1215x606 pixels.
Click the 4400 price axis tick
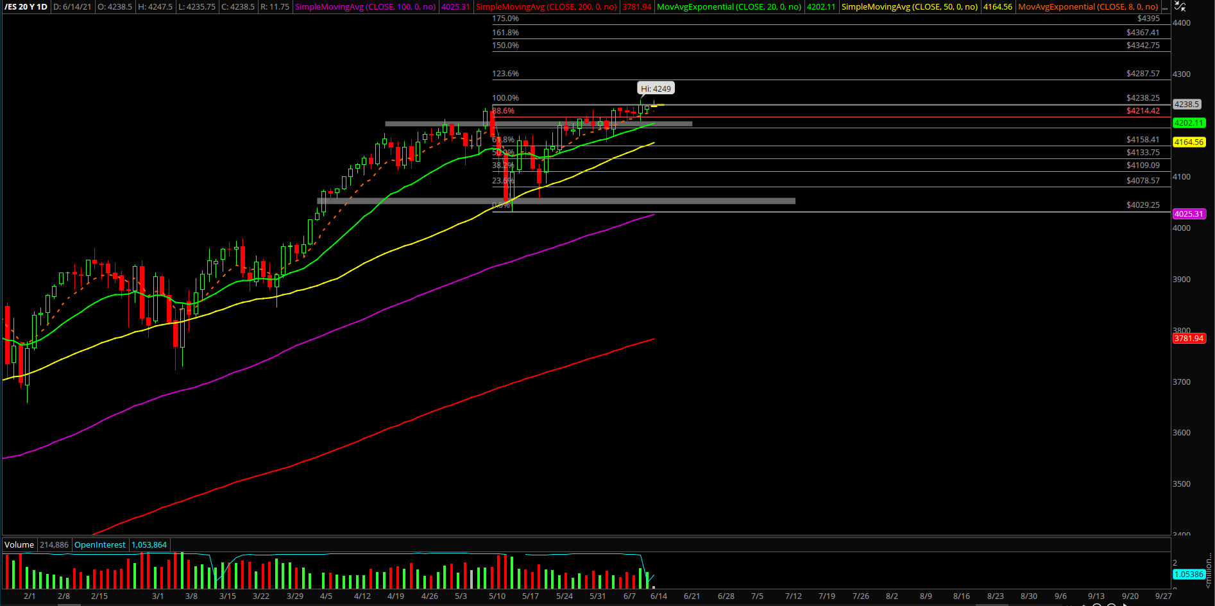click(1182, 23)
